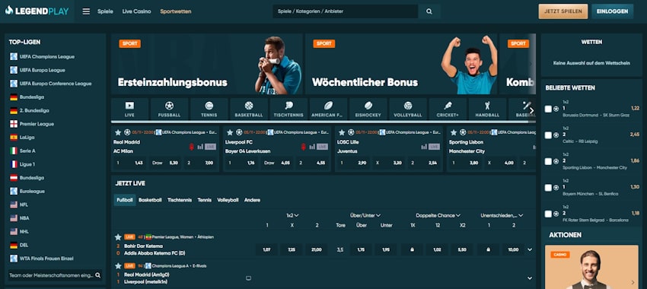
Task: Check the FK Roter Stern Belgrad - Barcelona bet
Action: [x=548, y=214]
